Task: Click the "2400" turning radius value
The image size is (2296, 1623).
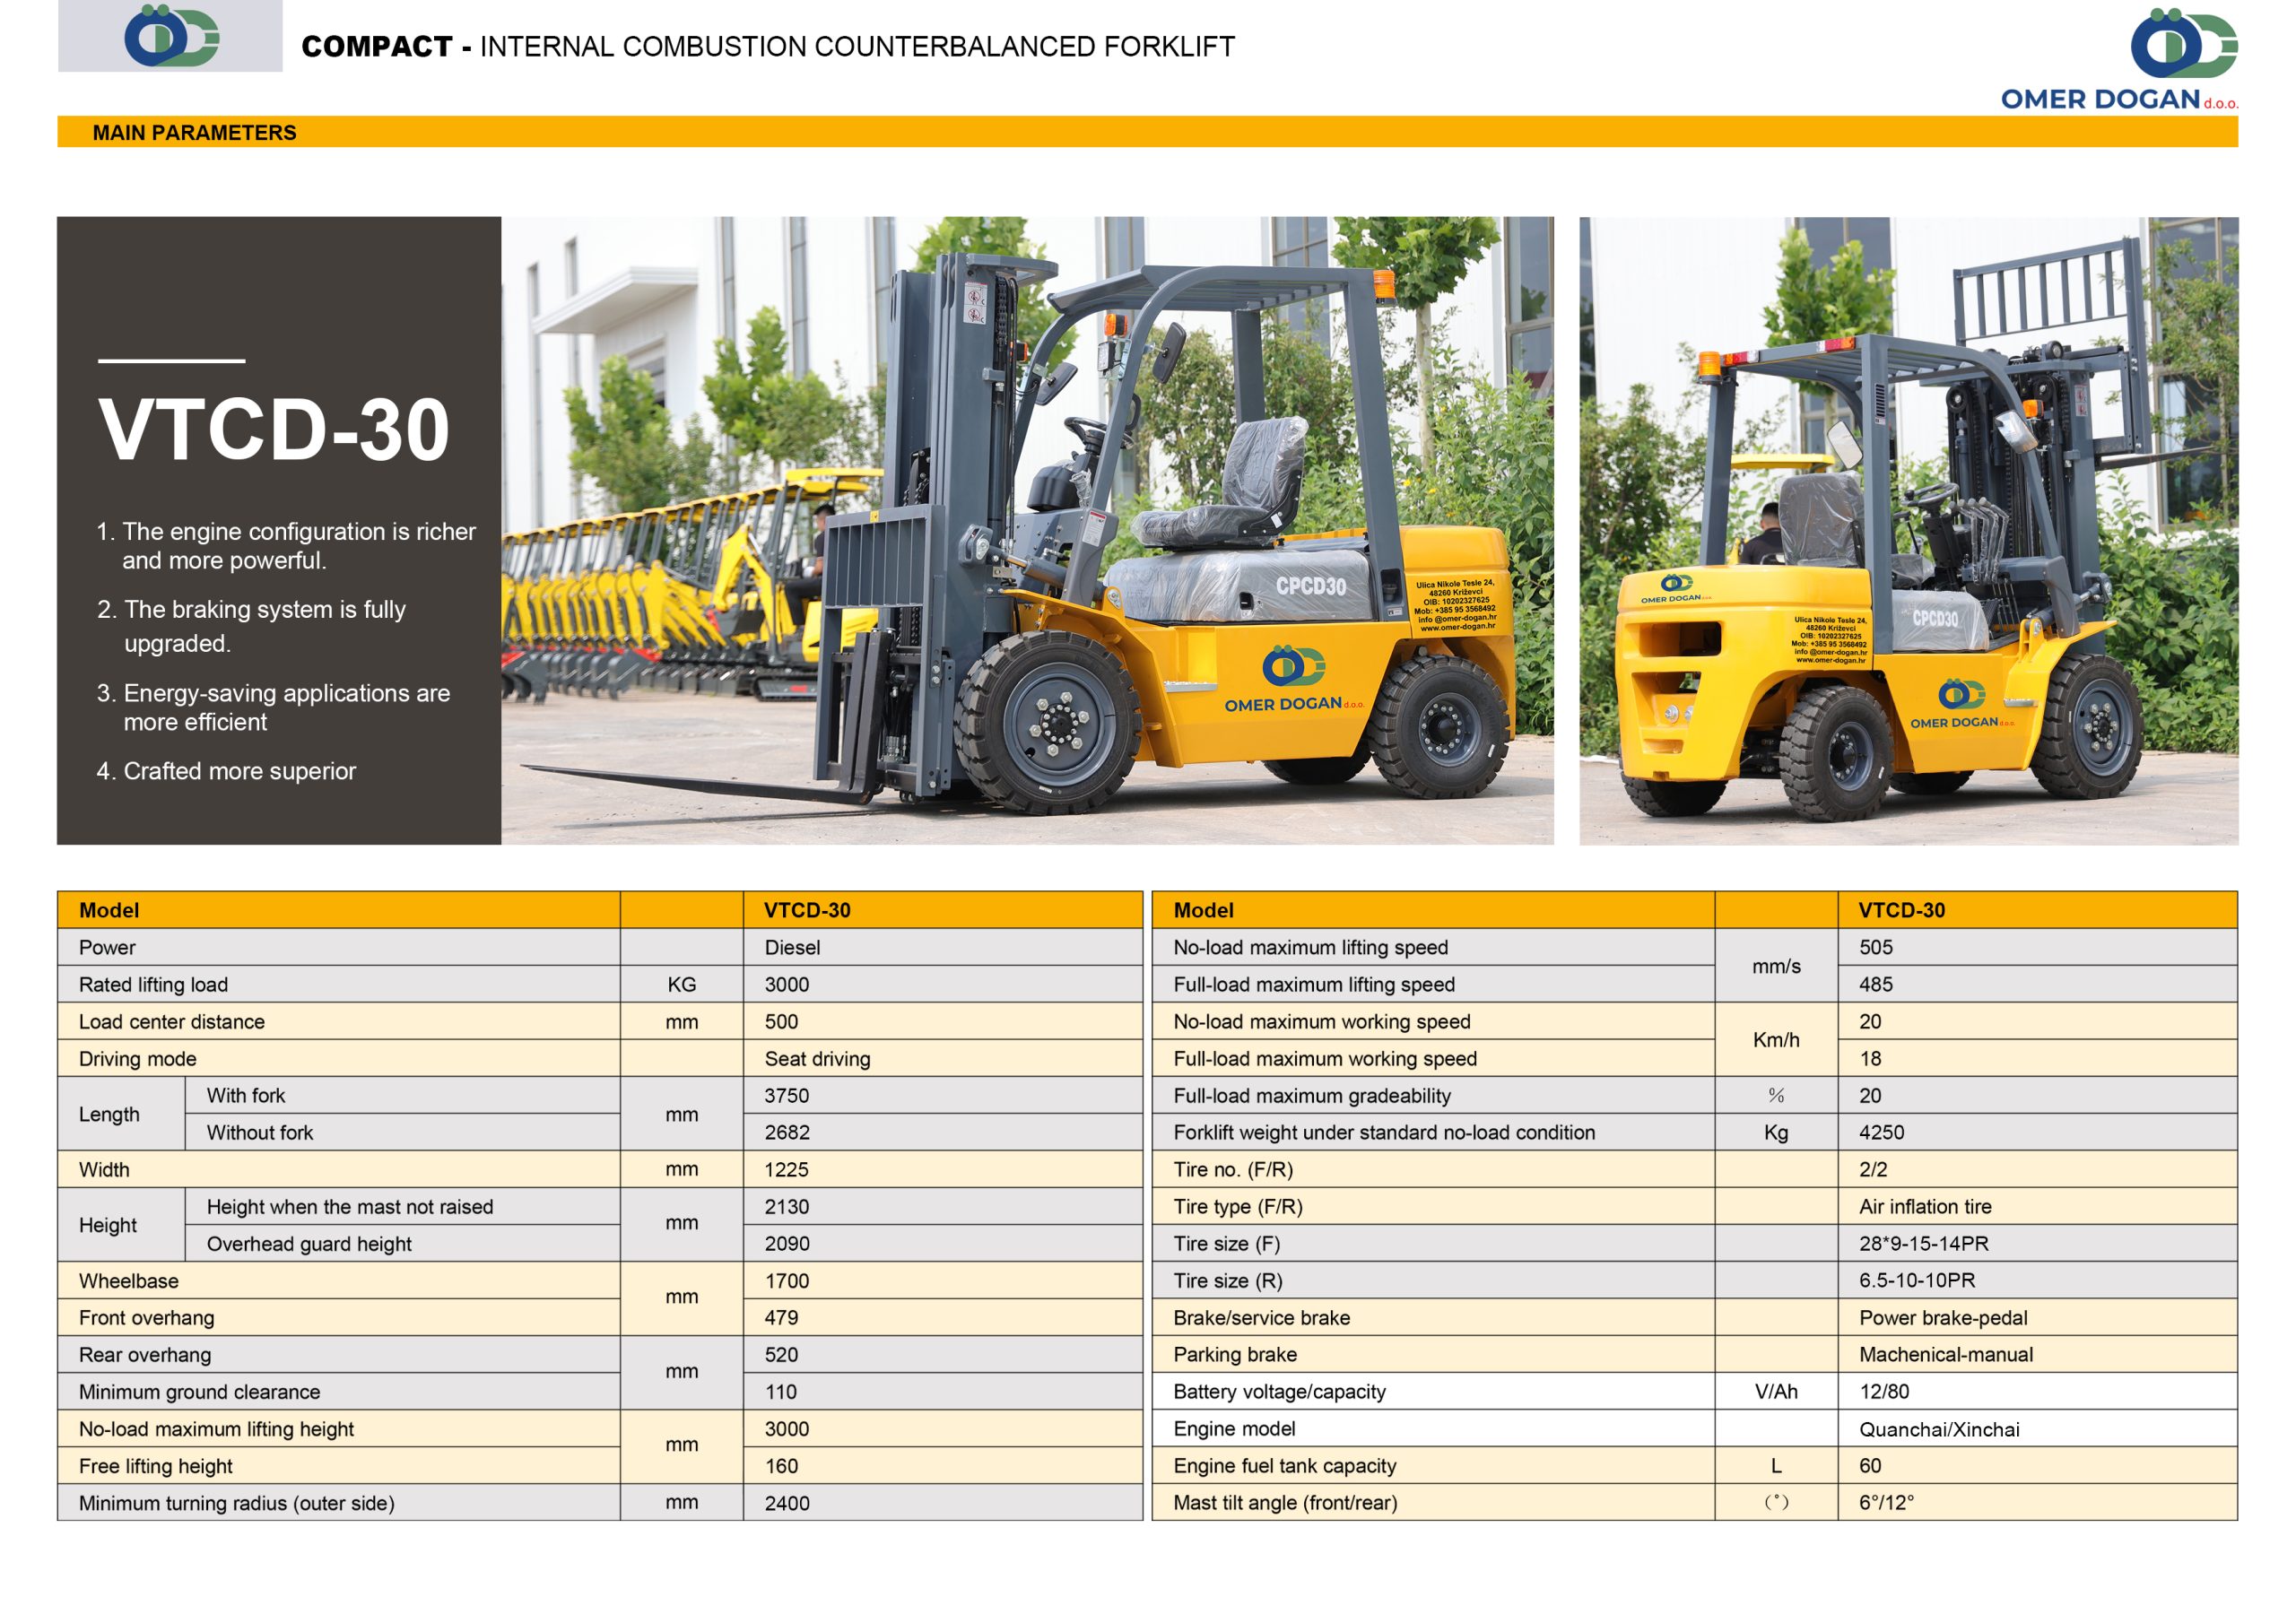Action: click(x=787, y=1502)
